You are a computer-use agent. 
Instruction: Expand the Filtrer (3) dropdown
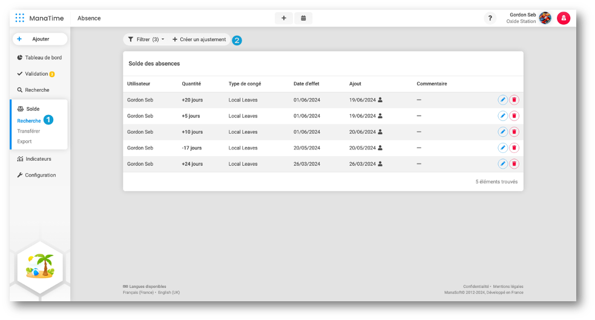(146, 39)
